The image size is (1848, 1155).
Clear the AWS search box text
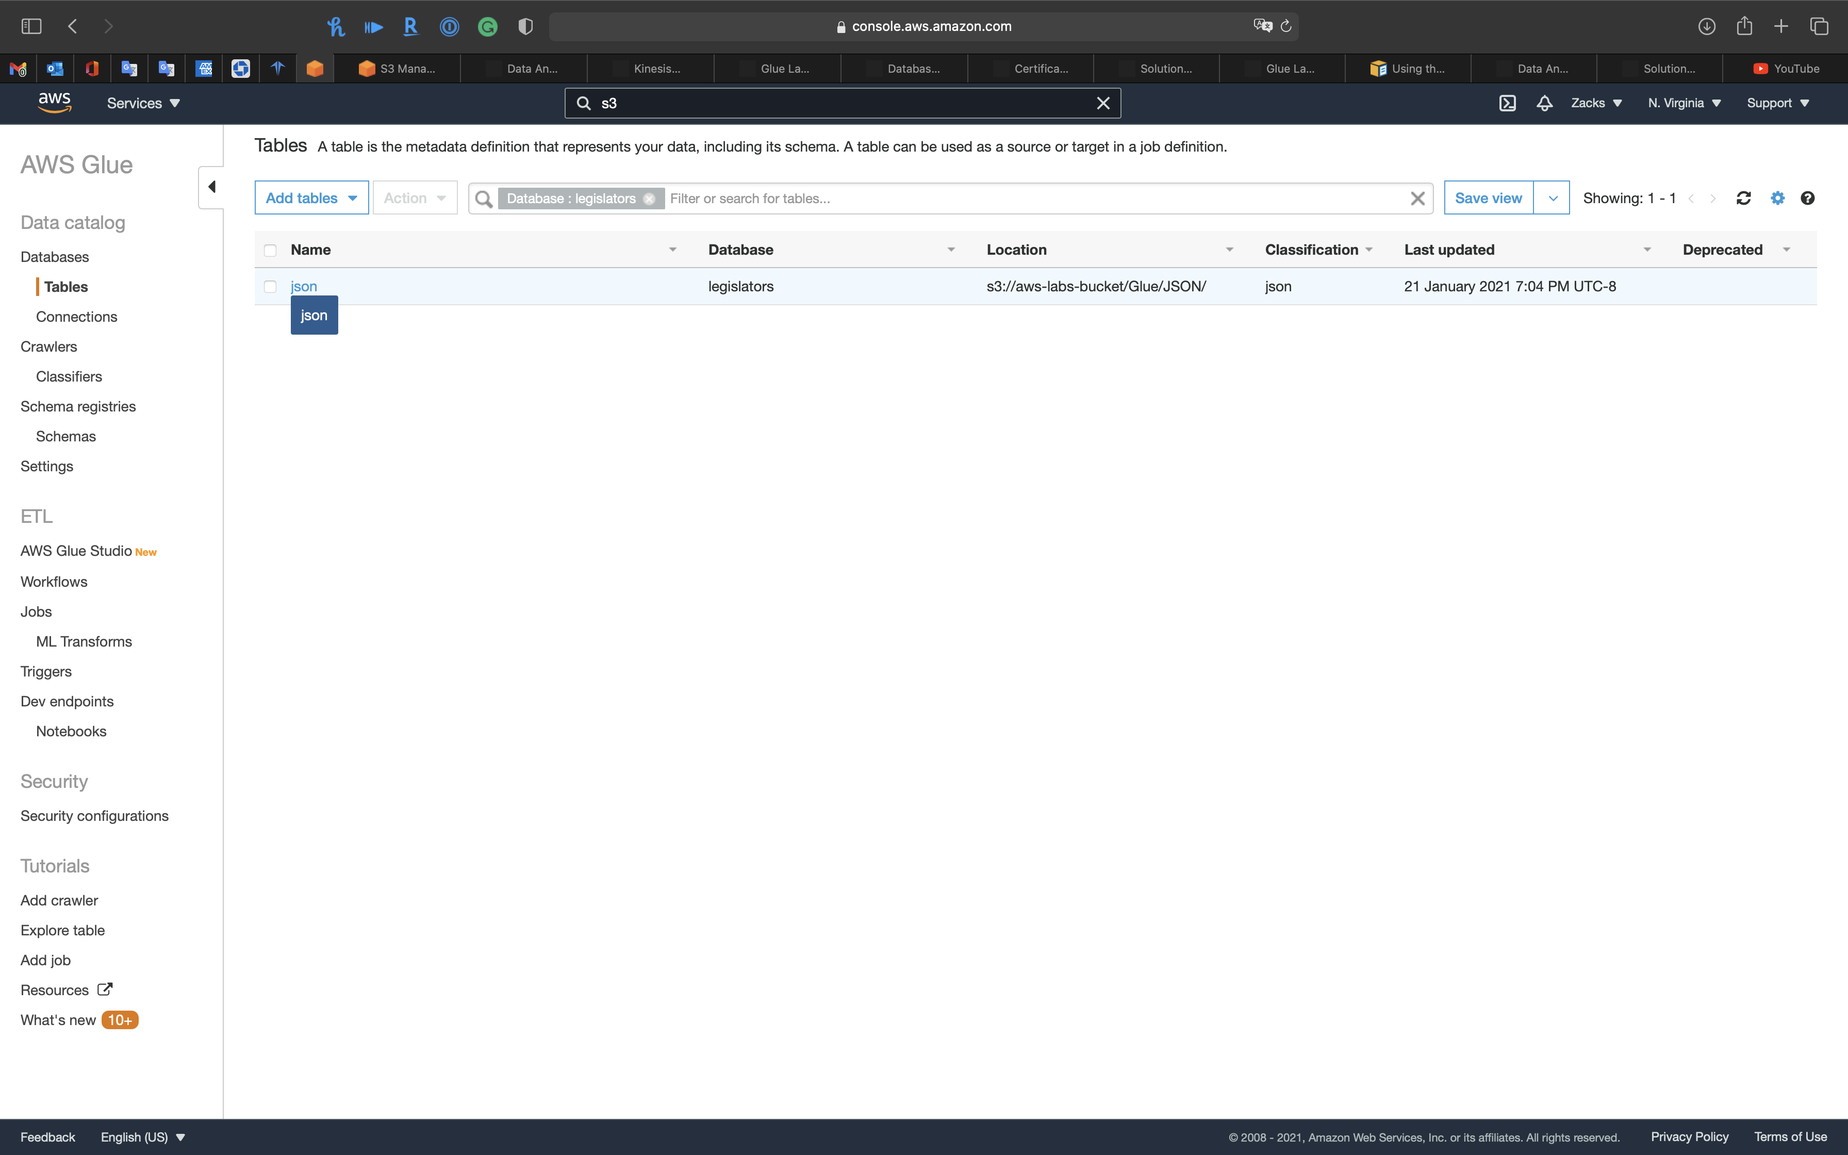point(1103,103)
